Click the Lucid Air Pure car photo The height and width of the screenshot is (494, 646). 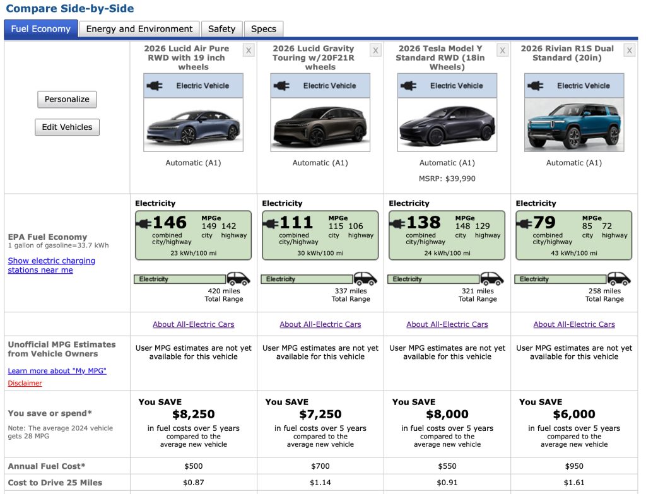pos(193,125)
